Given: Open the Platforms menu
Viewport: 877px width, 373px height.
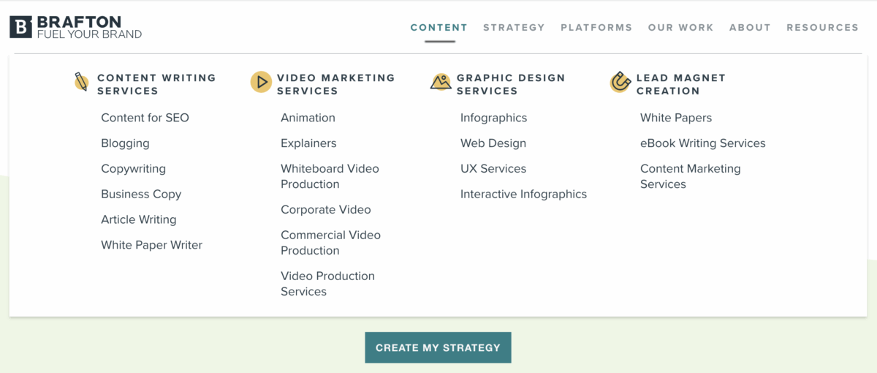Looking at the screenshot, I should click(596, 27).
